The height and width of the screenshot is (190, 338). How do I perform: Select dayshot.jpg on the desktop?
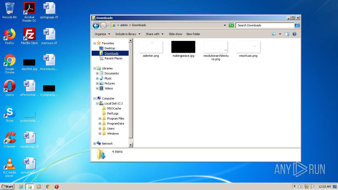coord(29,65)
